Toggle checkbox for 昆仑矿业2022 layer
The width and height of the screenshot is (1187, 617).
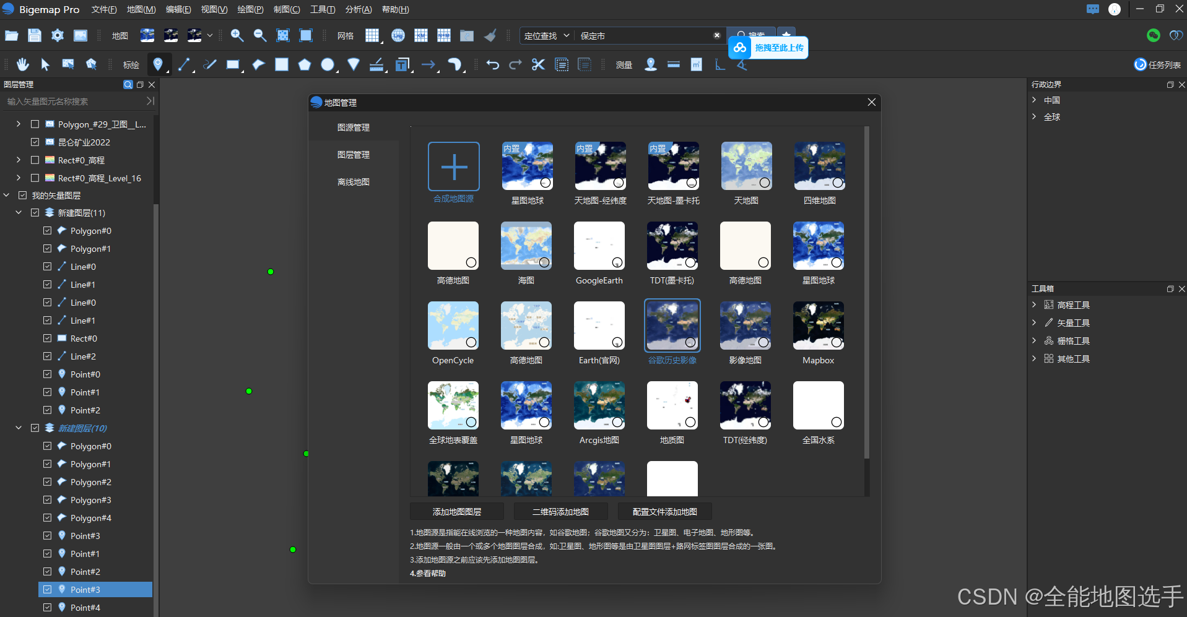[x=35, y=142]
